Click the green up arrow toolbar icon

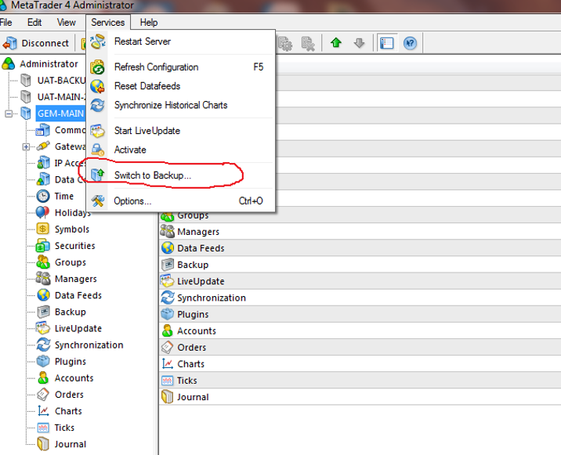pyautogui.click(x=336, y=43)
